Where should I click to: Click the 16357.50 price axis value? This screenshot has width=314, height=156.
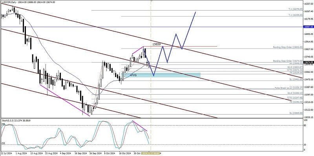tap(309, 4)
